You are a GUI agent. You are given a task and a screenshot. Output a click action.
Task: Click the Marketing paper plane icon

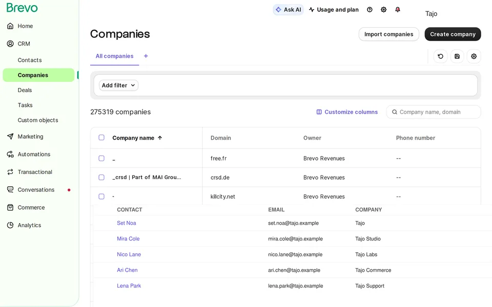click(10, 137)
